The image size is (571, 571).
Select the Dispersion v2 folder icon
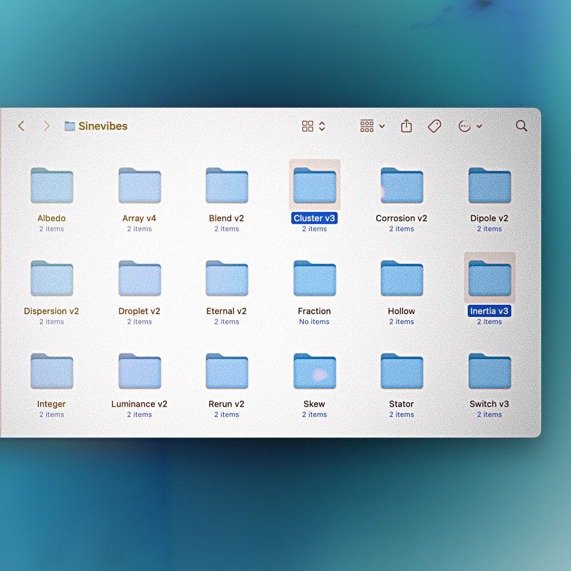(x=52, y=278)
